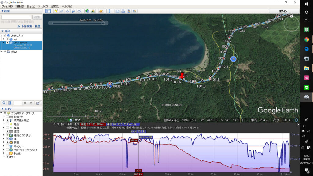313x176 pixels.
Task: Open historical imagery clock icon
Action: (87, 11)
